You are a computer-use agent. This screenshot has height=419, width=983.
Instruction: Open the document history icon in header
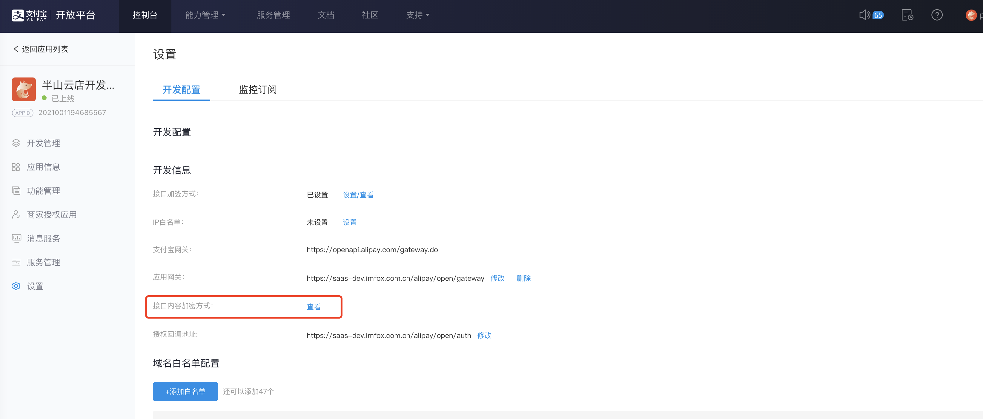(907, 15)
